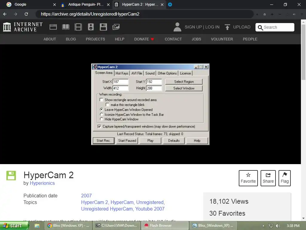The width and height of the screenshot is (306, 230).
Task: Click the taskbar folder icon
Action: [37, 226]
